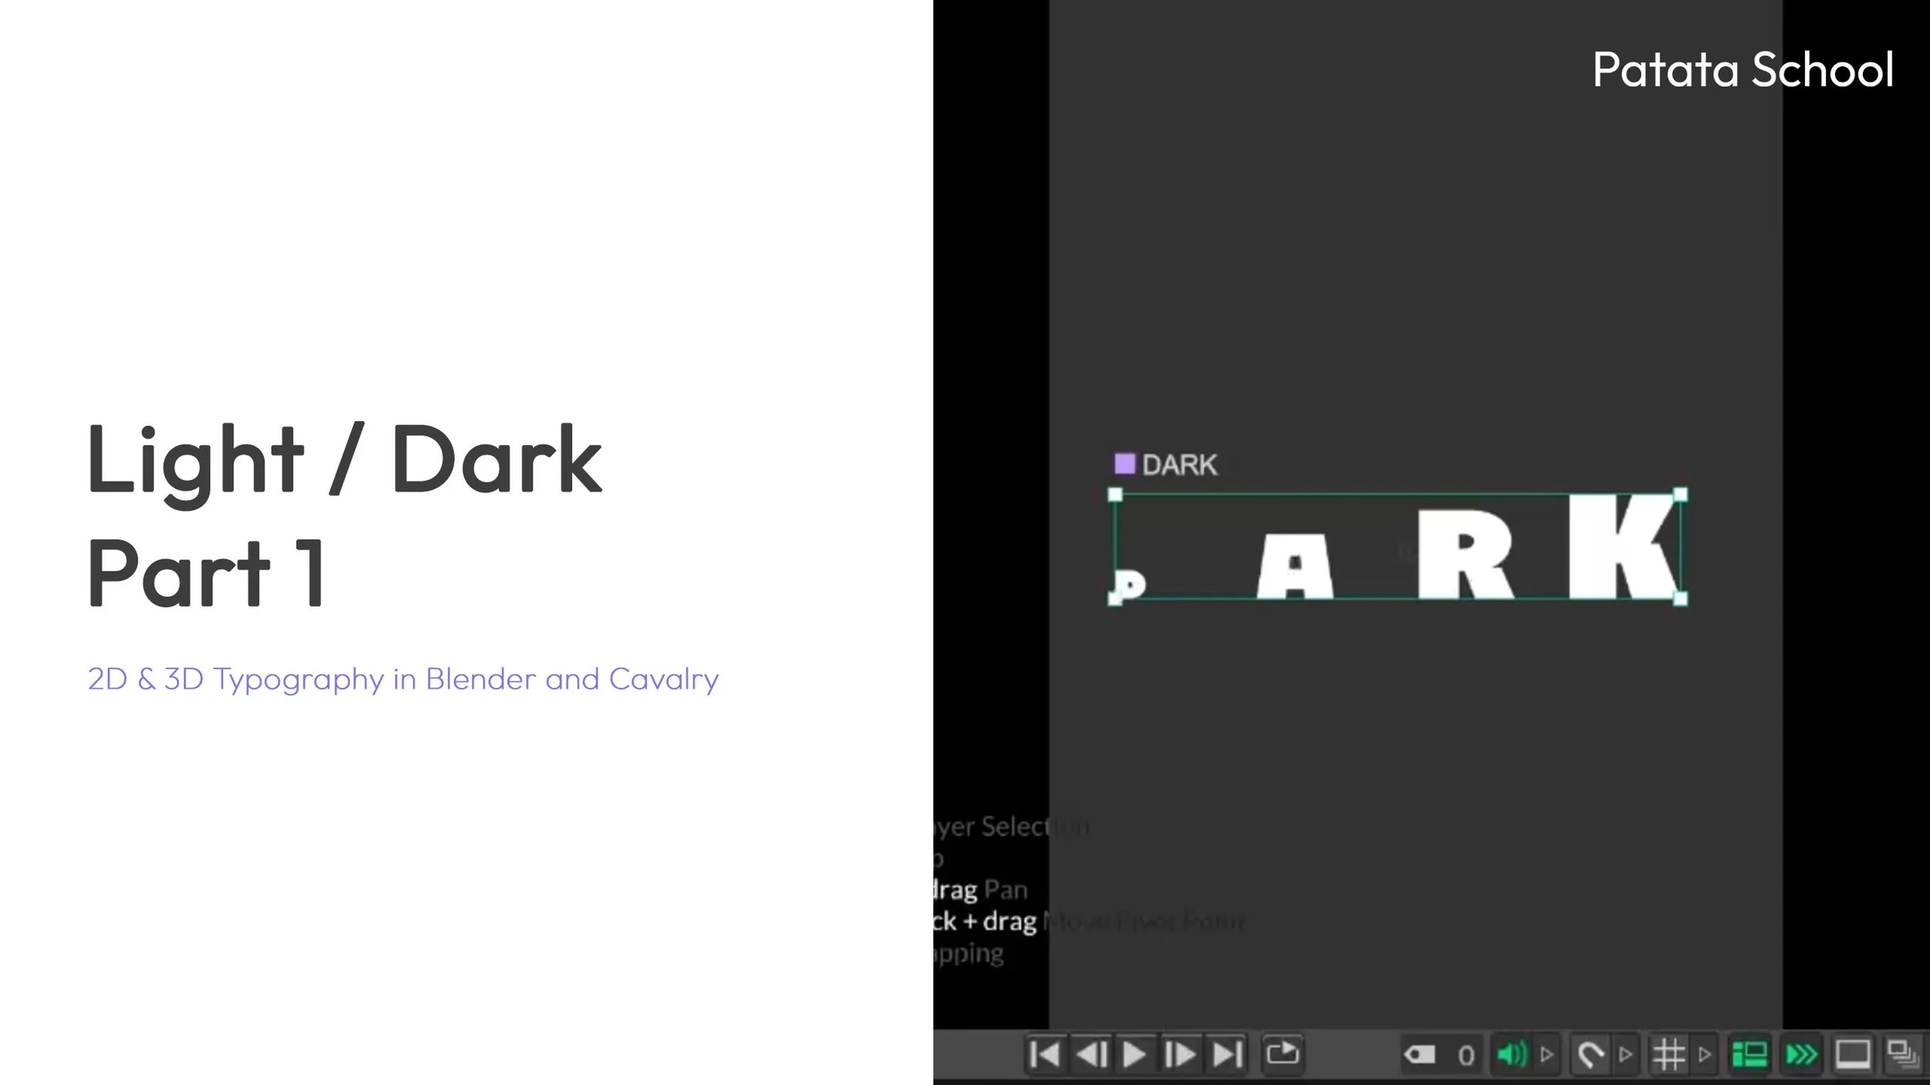The image size is (1930, 1085).
Task: Step forward one frame
Action: pyautogui.click(x=1180, y=1054)
